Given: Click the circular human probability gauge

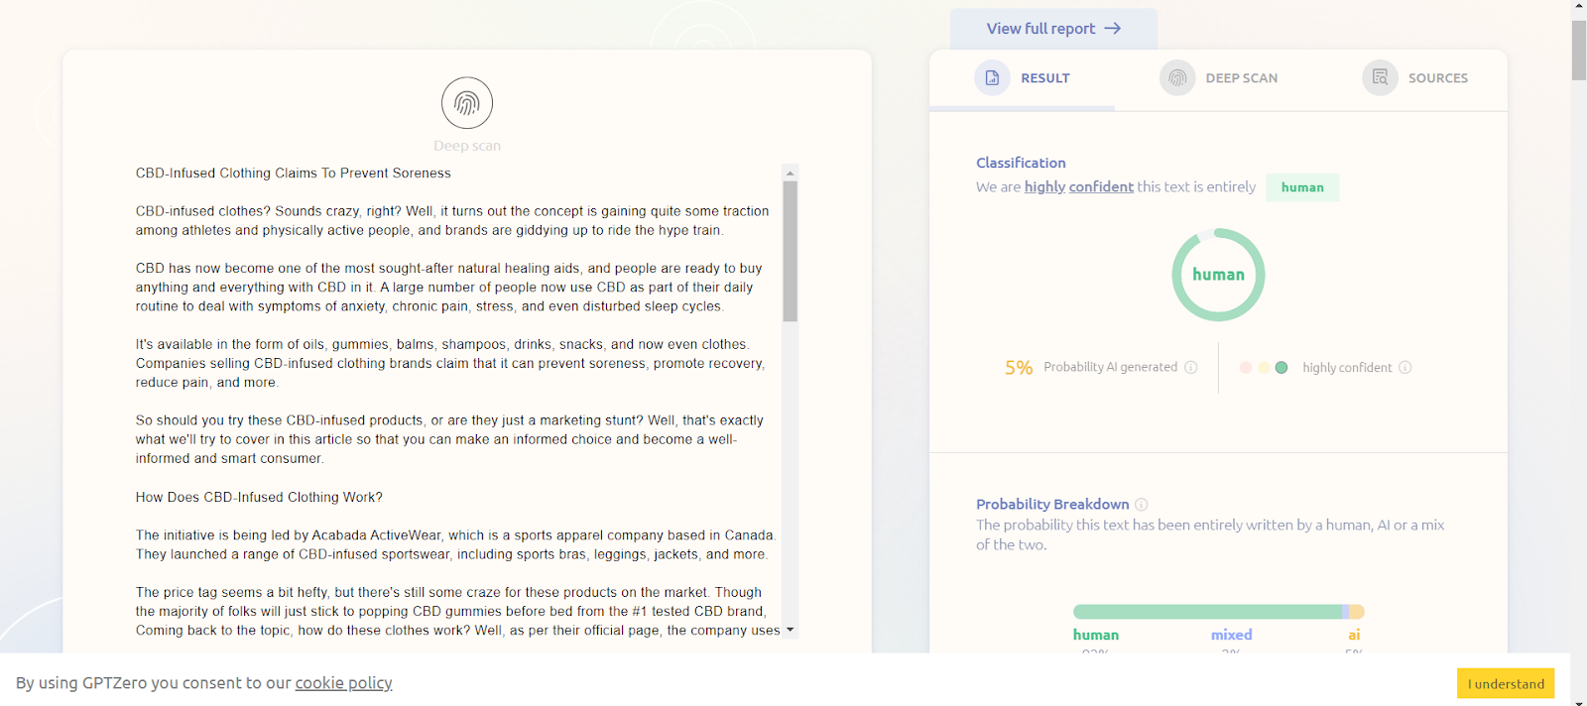Looking at the screenshot, I should [x=1218, y=275].
